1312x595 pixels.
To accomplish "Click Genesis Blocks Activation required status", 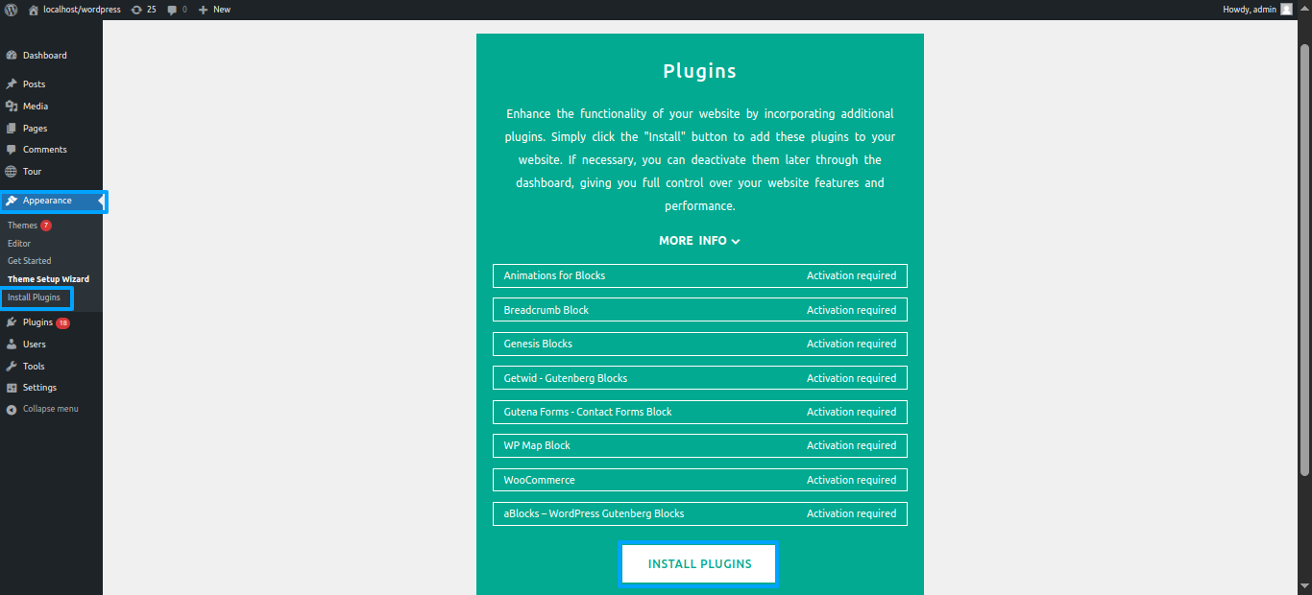I will [851, 344].
